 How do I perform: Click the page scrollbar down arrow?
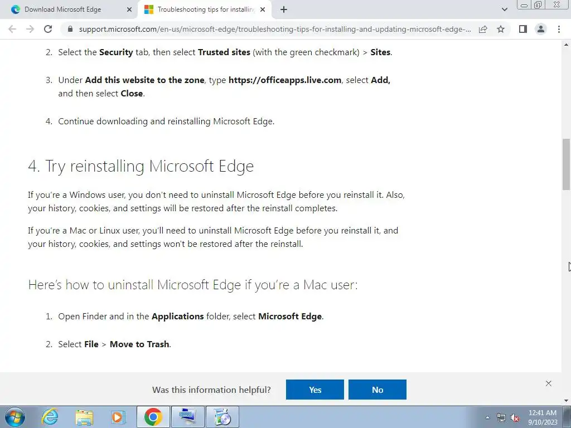tap(567, 400)
